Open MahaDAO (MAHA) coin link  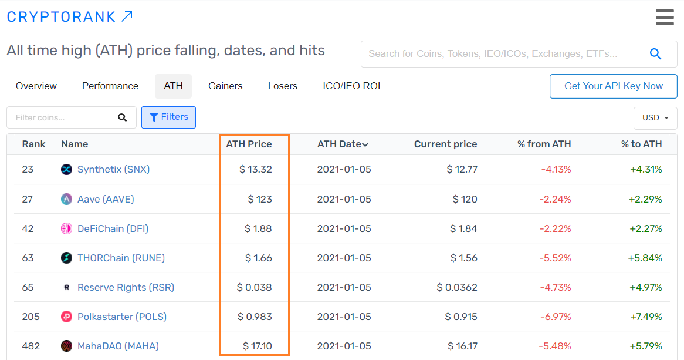pyautogui.click(x=118, y=346)
